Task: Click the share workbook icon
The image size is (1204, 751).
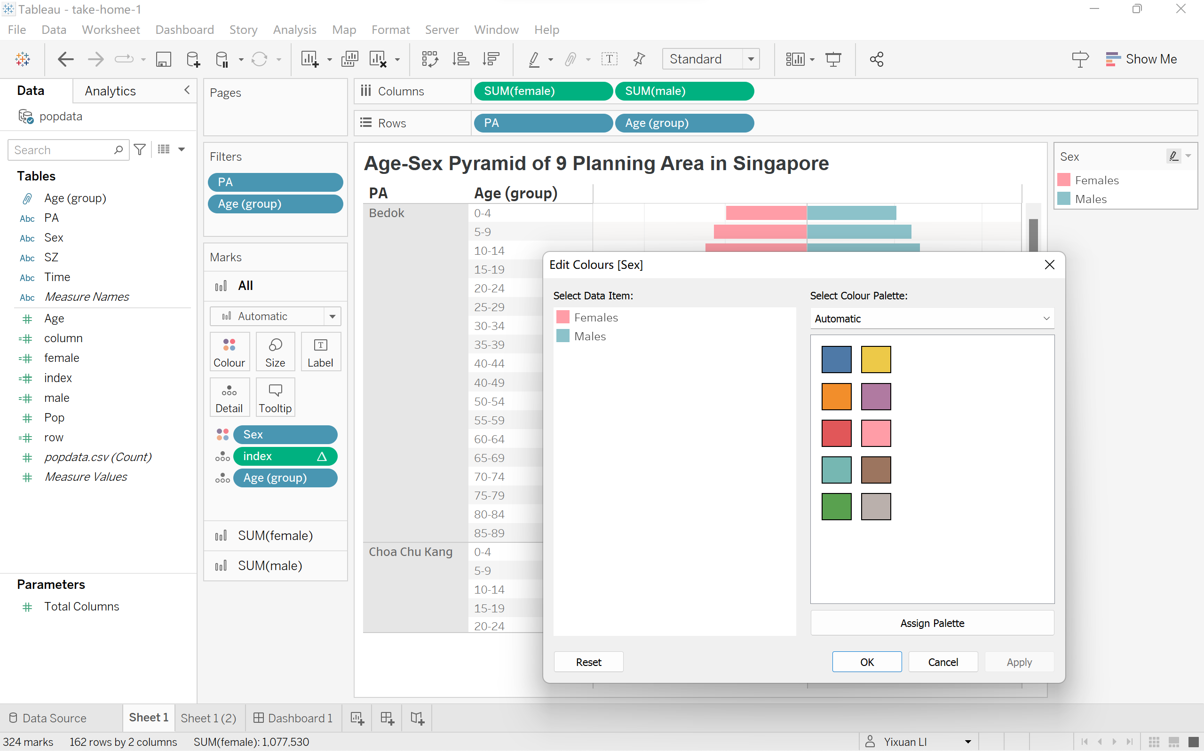Action: (x=877, y=59)
